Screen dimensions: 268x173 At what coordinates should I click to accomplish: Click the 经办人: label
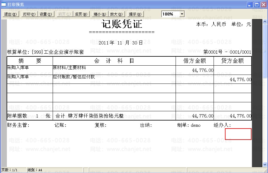222,125
